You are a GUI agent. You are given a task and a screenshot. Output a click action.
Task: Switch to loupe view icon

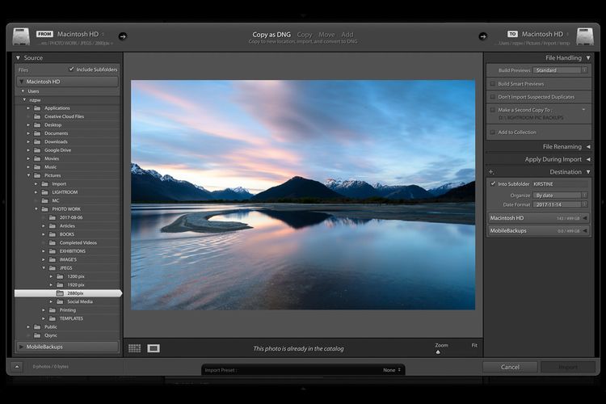[x=154, y=348]
